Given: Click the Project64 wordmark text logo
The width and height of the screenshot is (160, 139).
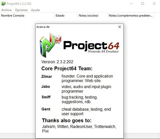Looking at the screenshot, I should [x=91, y=45].
